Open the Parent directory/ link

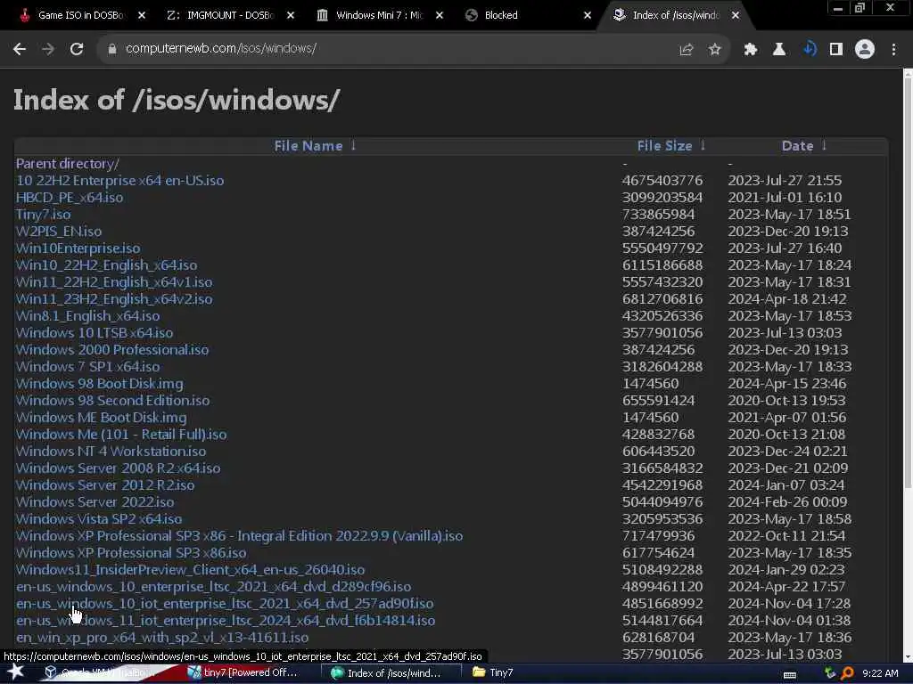[x=68, y=164]
